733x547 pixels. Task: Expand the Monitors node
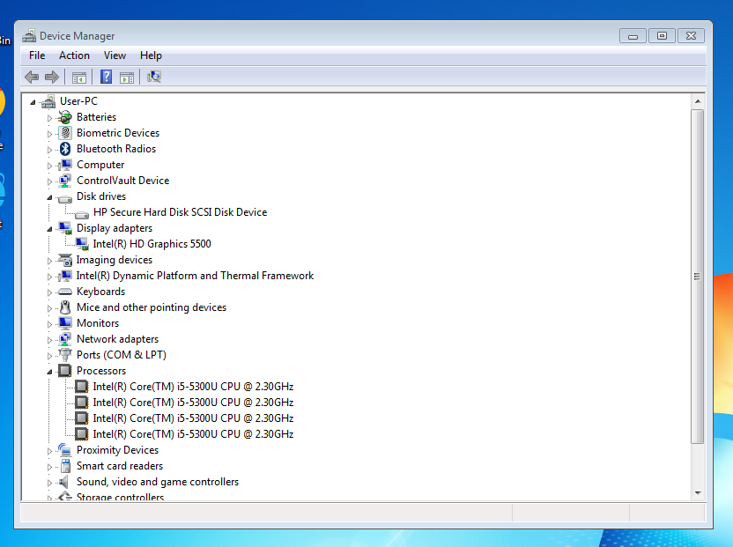coord(49,324)
